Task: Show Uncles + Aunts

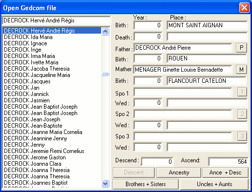Action: point(214,184)
